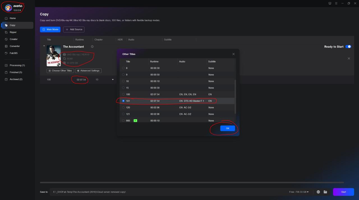Select title 10 radio button
Image resolution: width=359 pixels, height=200 pixels.
pyautogui.click(x=123, y=81)
